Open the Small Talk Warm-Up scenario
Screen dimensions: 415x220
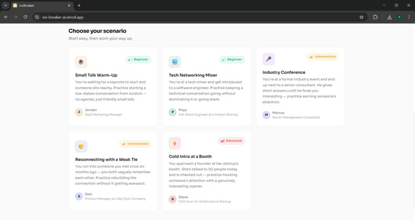113,87
